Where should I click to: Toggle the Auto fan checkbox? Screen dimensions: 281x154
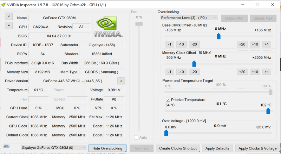coord(136,138)
